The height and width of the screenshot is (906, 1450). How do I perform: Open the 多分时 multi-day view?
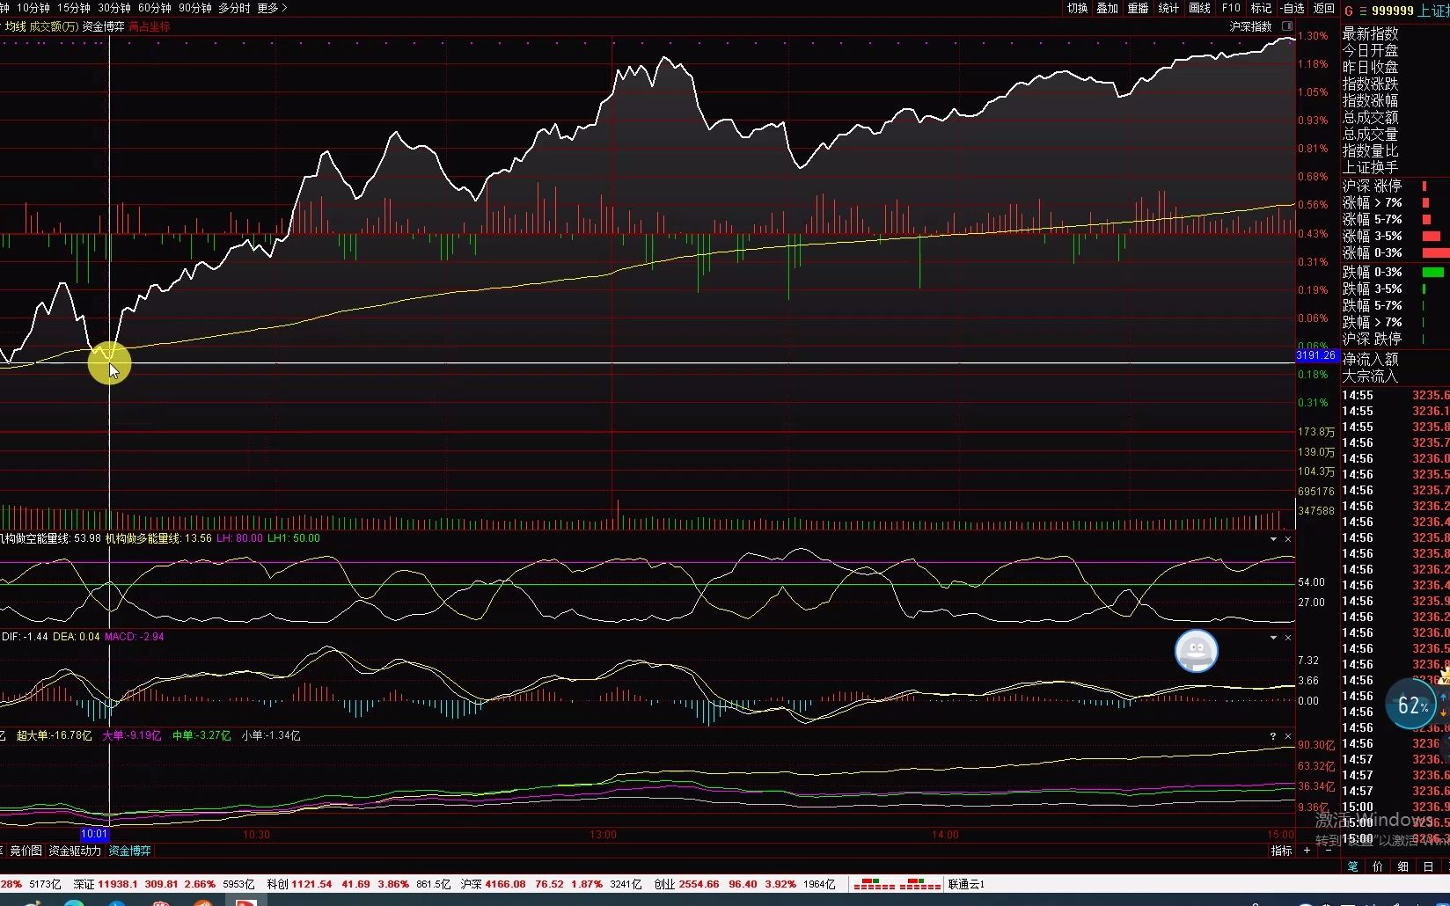click(x=234, y=8)
